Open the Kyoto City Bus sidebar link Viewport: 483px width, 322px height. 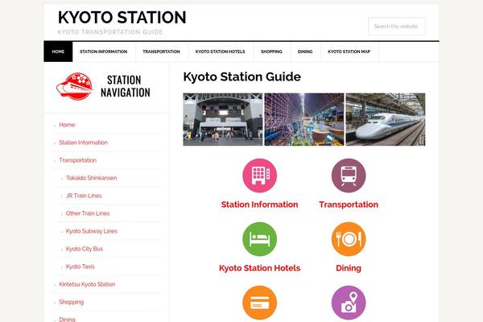pos(84,249)
